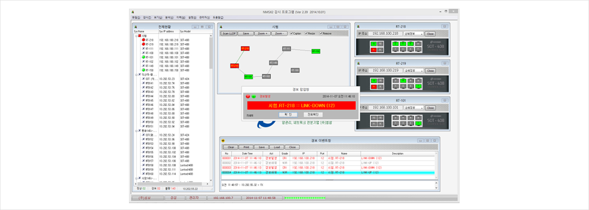This screenshot has height=210, width=589.
Task: Click the red port LED in the RT-218 panel
Action: click(x=374, y=50)
